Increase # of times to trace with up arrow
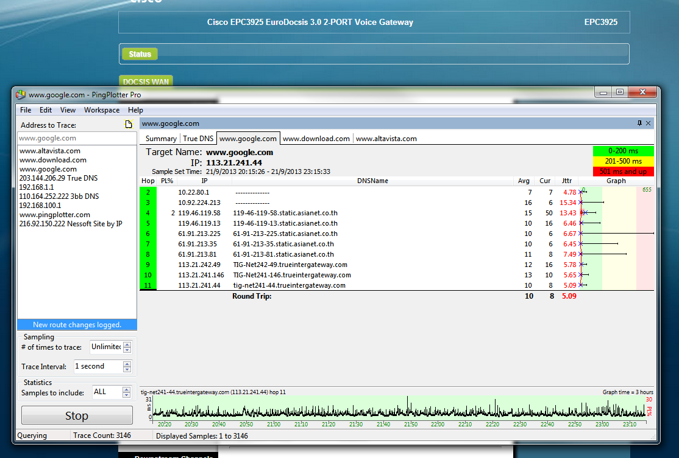 click(x=127, y=344)
